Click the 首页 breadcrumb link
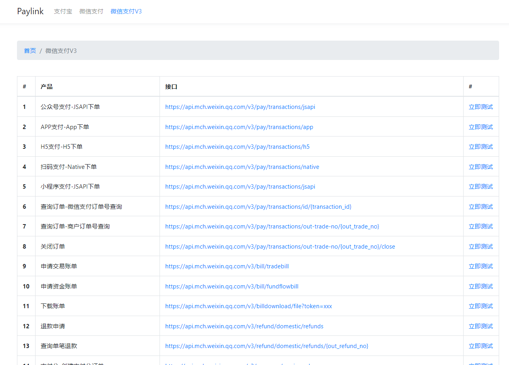Screen dimensions: 509x365 (x=30, y=51)
